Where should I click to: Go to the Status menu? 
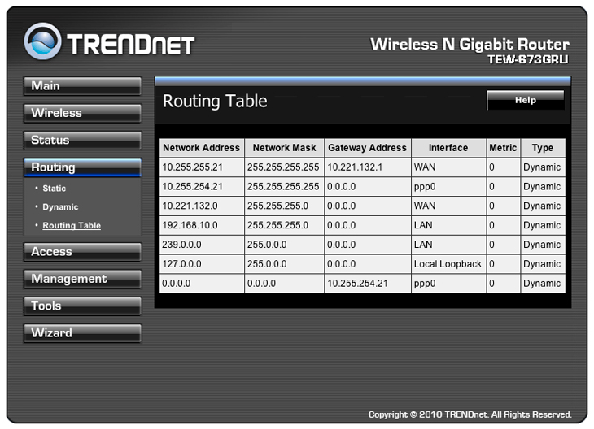pos(81,141)
